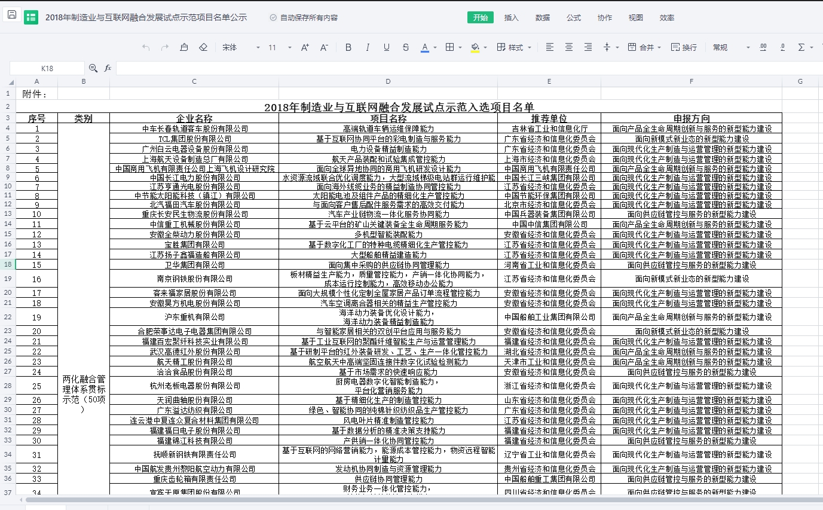823x510 pixels.
Task: Clear formatting with the eraser icon
Action: click(x=203, y=47)
